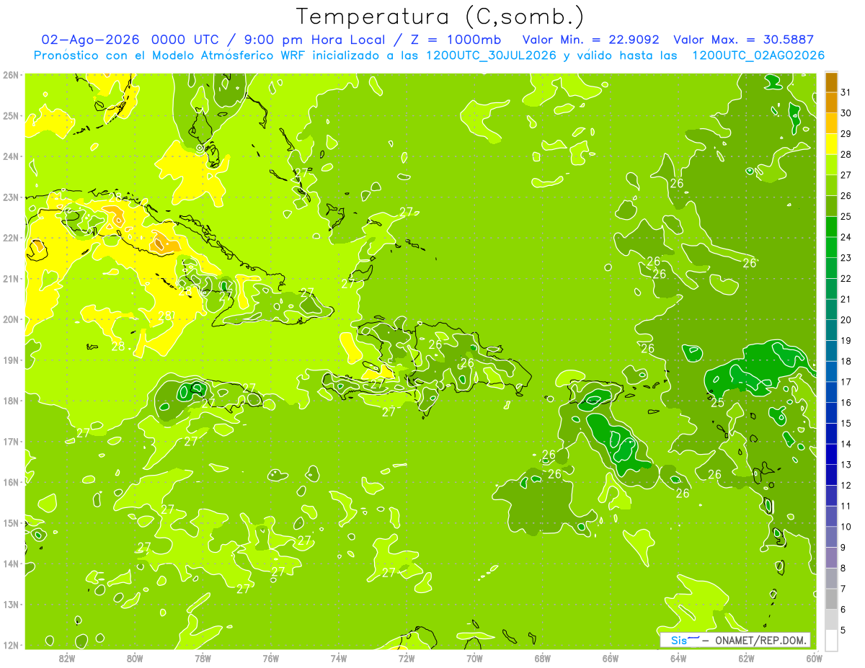Click the color scale label 29
The image size is (865, 668).
coord(846,134)
